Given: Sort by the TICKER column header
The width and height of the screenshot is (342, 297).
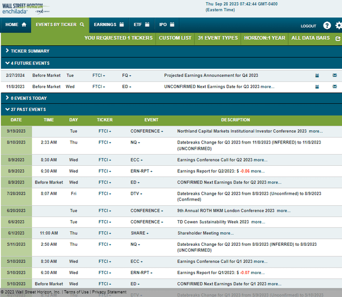Looking at the screenshot, I should pos(105,120).
